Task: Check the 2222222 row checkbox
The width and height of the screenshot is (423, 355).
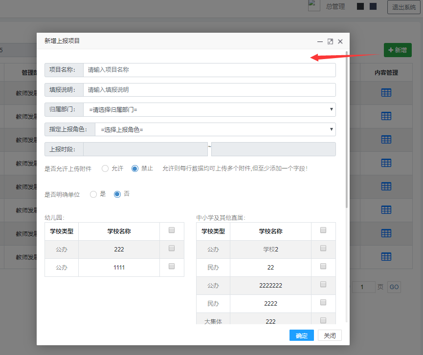Action: click(x=323, y=284)
